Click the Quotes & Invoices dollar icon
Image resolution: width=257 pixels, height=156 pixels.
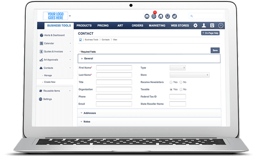(x=41, y=51)
